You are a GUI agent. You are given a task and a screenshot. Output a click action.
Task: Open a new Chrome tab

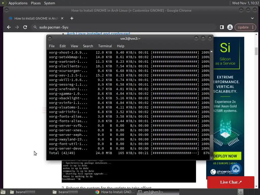tap(72, 18)
